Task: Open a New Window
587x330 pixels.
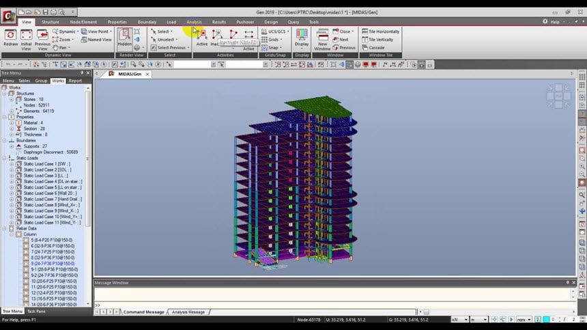Action: [322, 39]
